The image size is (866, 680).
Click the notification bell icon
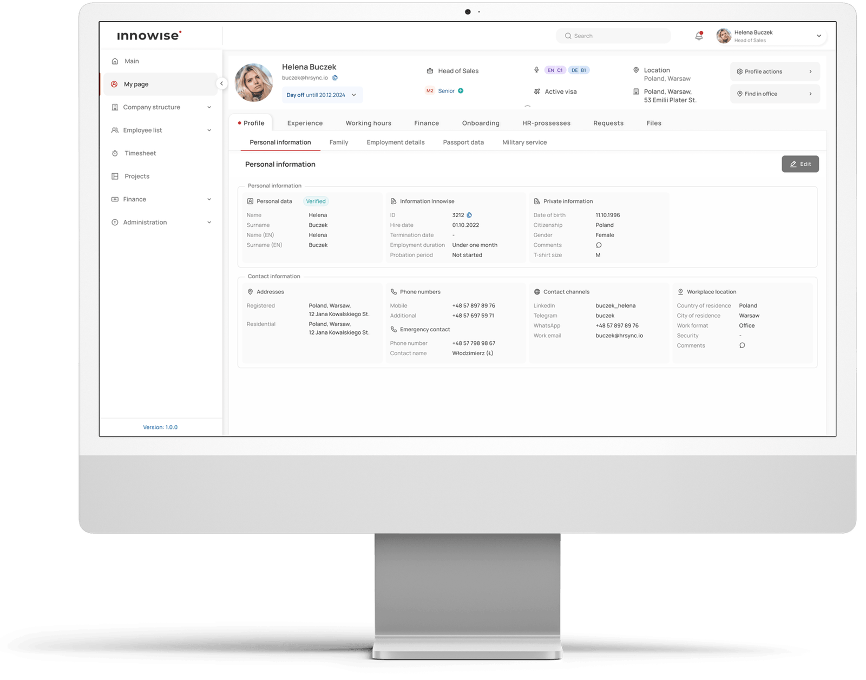698,35
